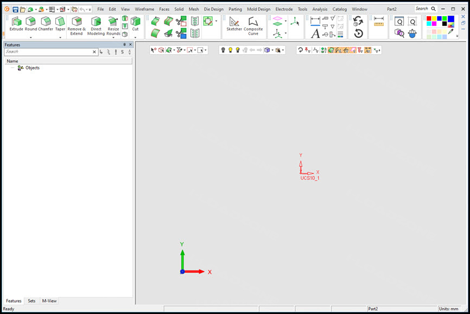The width and height of the screenshot is (470, 314).
Task: Open the Electrode menu
Action: coord(284,9)
